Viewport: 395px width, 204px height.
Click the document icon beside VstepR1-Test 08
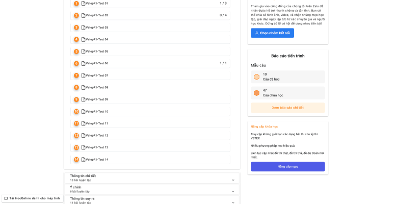point(84,87)
